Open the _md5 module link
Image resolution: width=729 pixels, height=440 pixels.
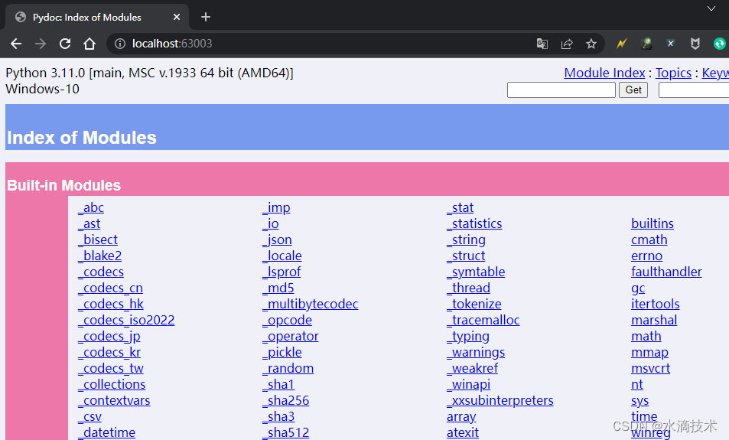[x=278, y=288]
